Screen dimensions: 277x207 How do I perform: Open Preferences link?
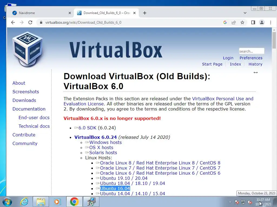click(251, 58)
